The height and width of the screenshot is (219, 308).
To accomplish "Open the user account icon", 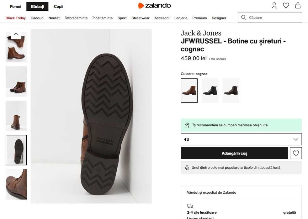I will [274, 6].
